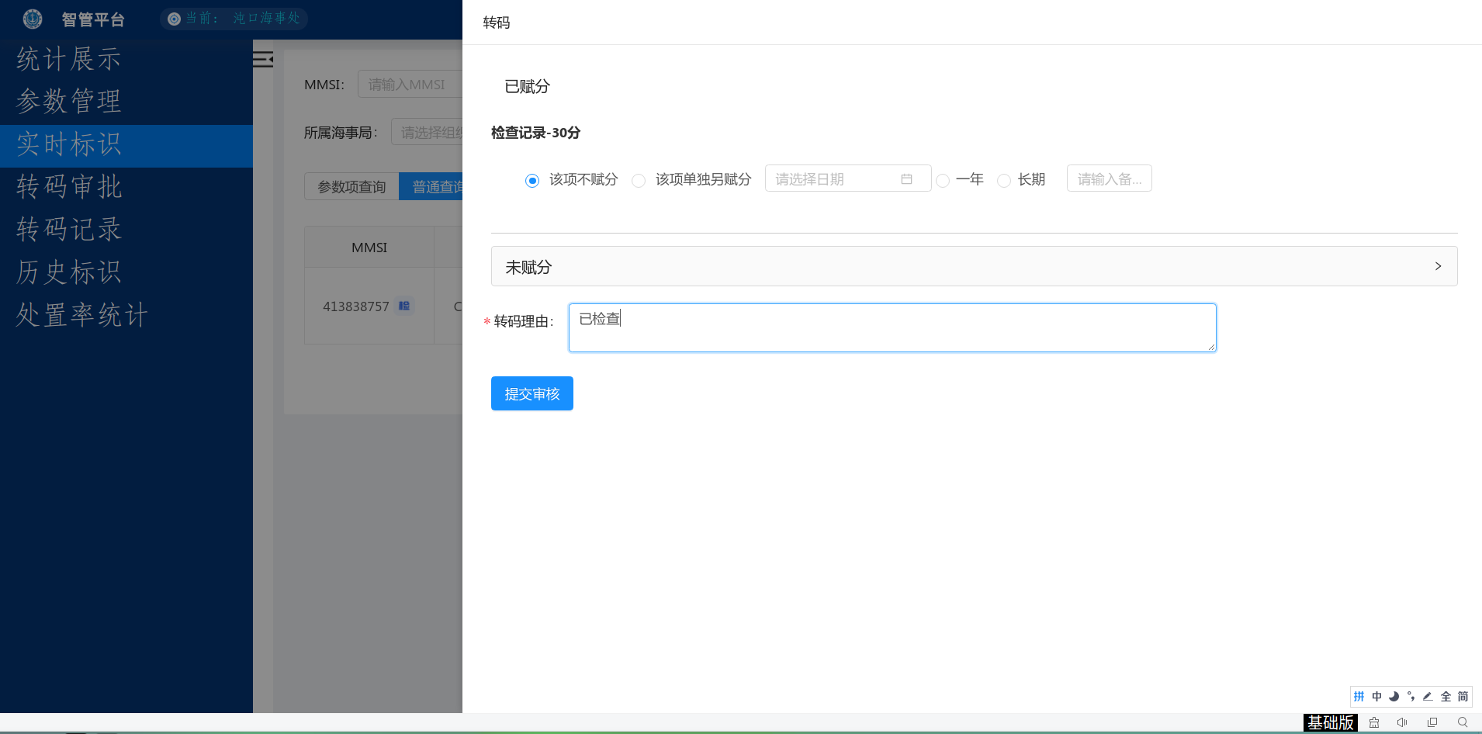Switch to the 参数项查询 tab
This screenshot has height=734, width=1482.
351,186
